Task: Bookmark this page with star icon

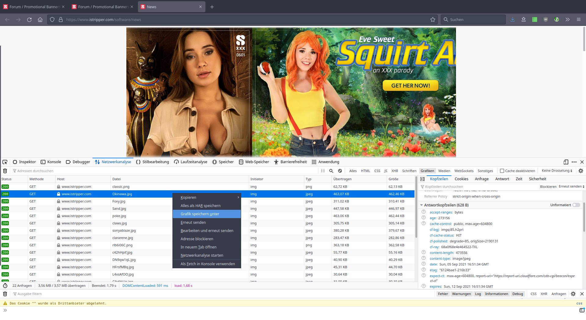Action: click(432, 19)
